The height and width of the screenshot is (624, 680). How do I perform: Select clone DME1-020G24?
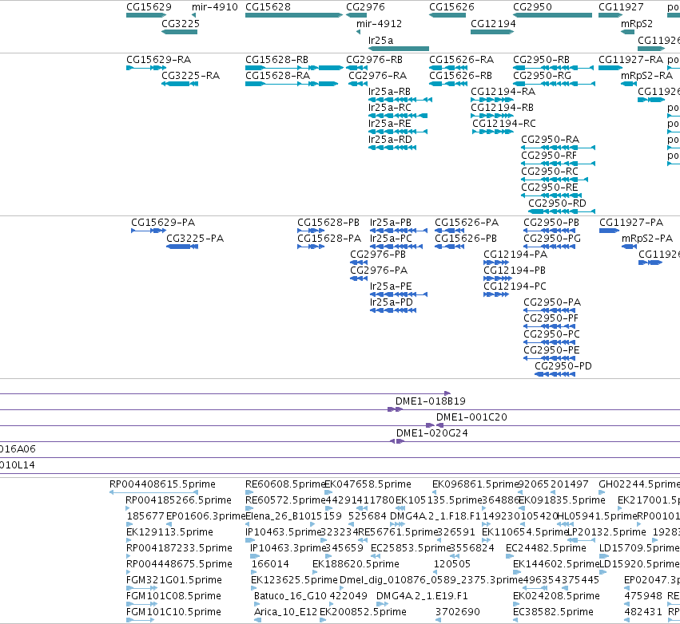click(x=432, y=433)
